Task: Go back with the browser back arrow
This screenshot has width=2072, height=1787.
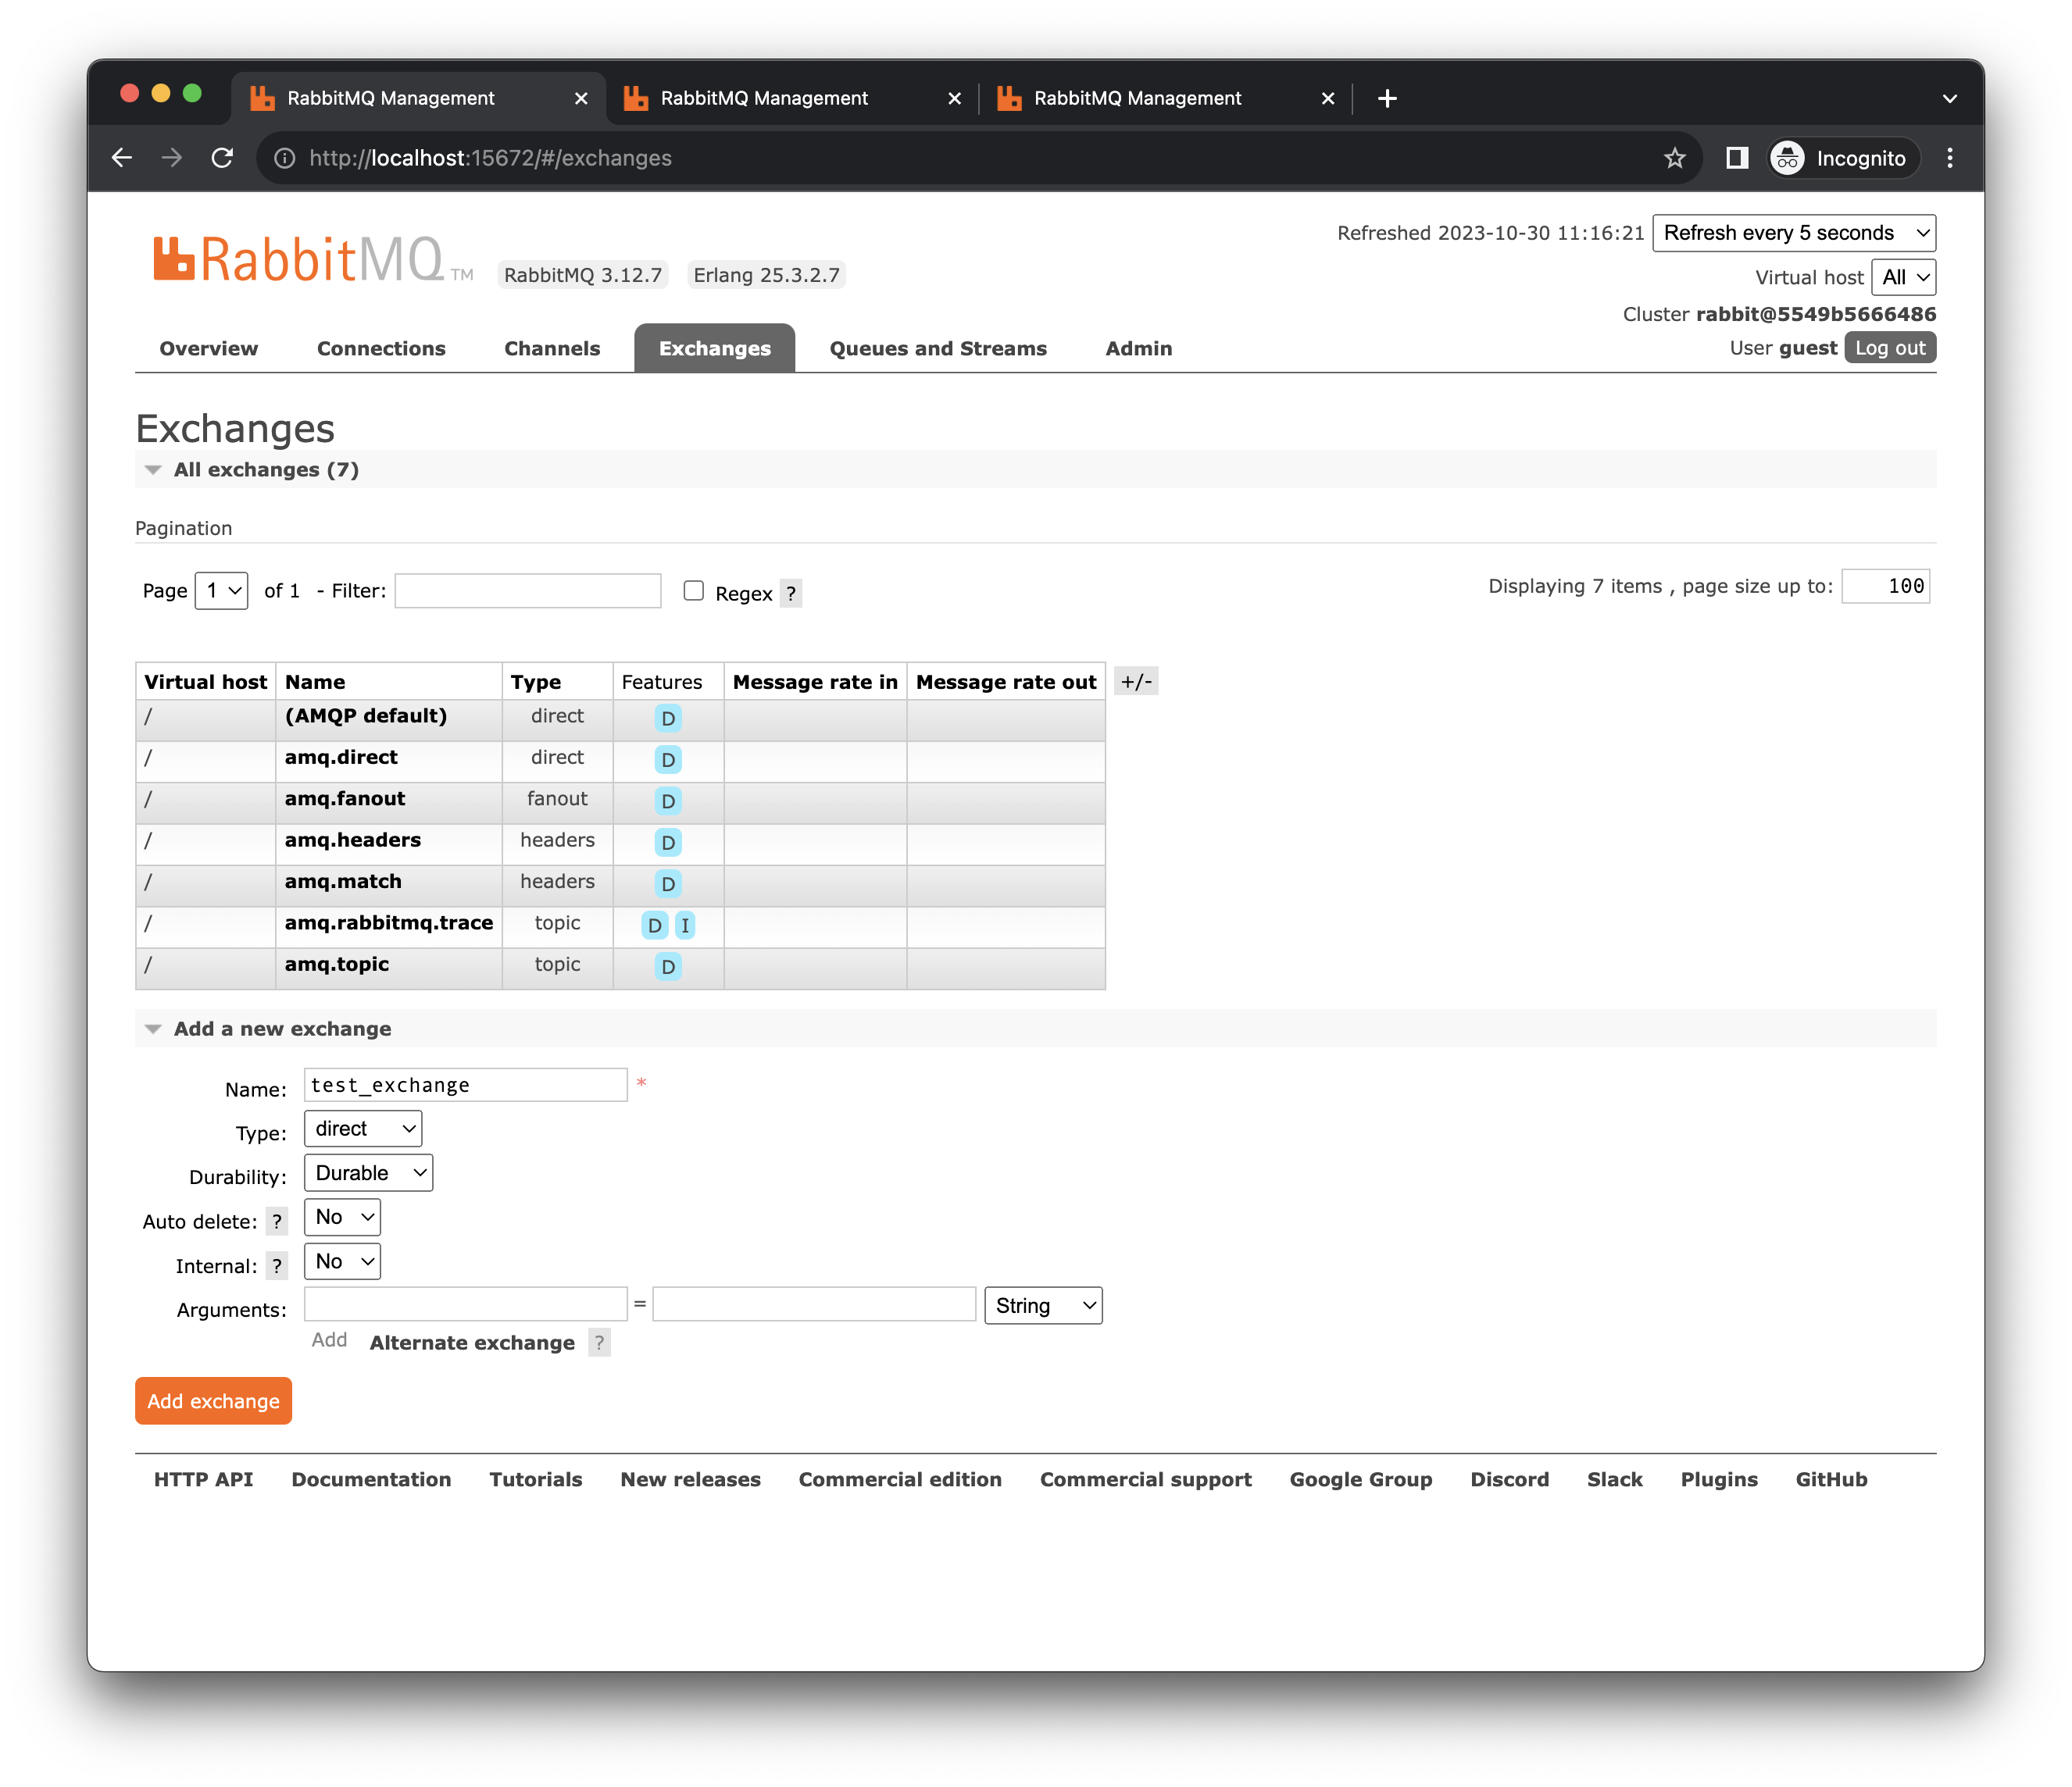Action: pos(122,158)
